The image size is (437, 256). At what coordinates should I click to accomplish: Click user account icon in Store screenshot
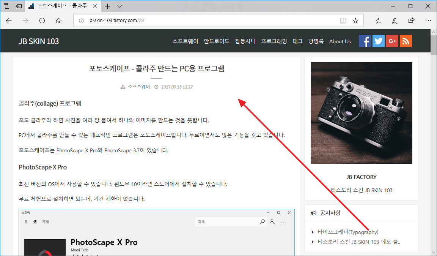[272, 222]
